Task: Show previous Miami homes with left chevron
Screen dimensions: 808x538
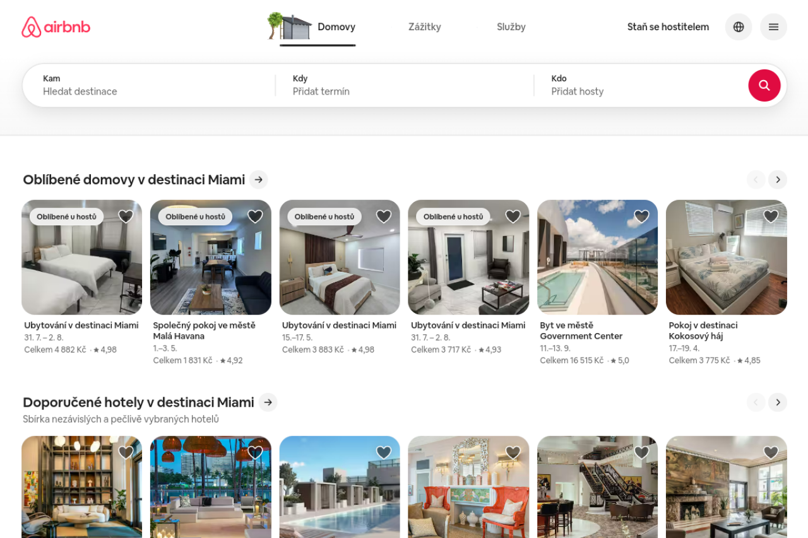Action: click(x=756, y=180)
